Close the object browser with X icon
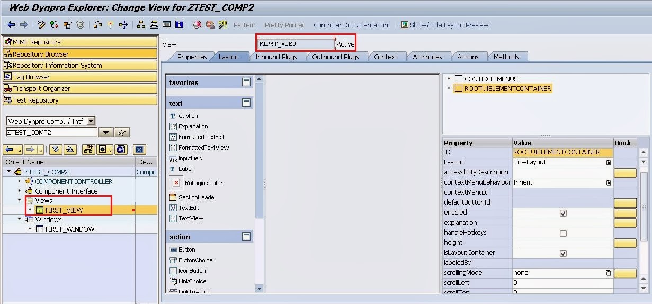The height and width of the screenshot is (304, 652). 139,150
